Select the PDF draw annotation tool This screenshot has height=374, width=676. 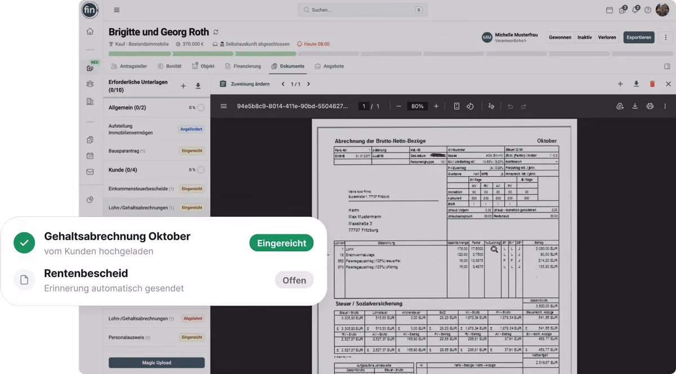click(x=491, y=106)
